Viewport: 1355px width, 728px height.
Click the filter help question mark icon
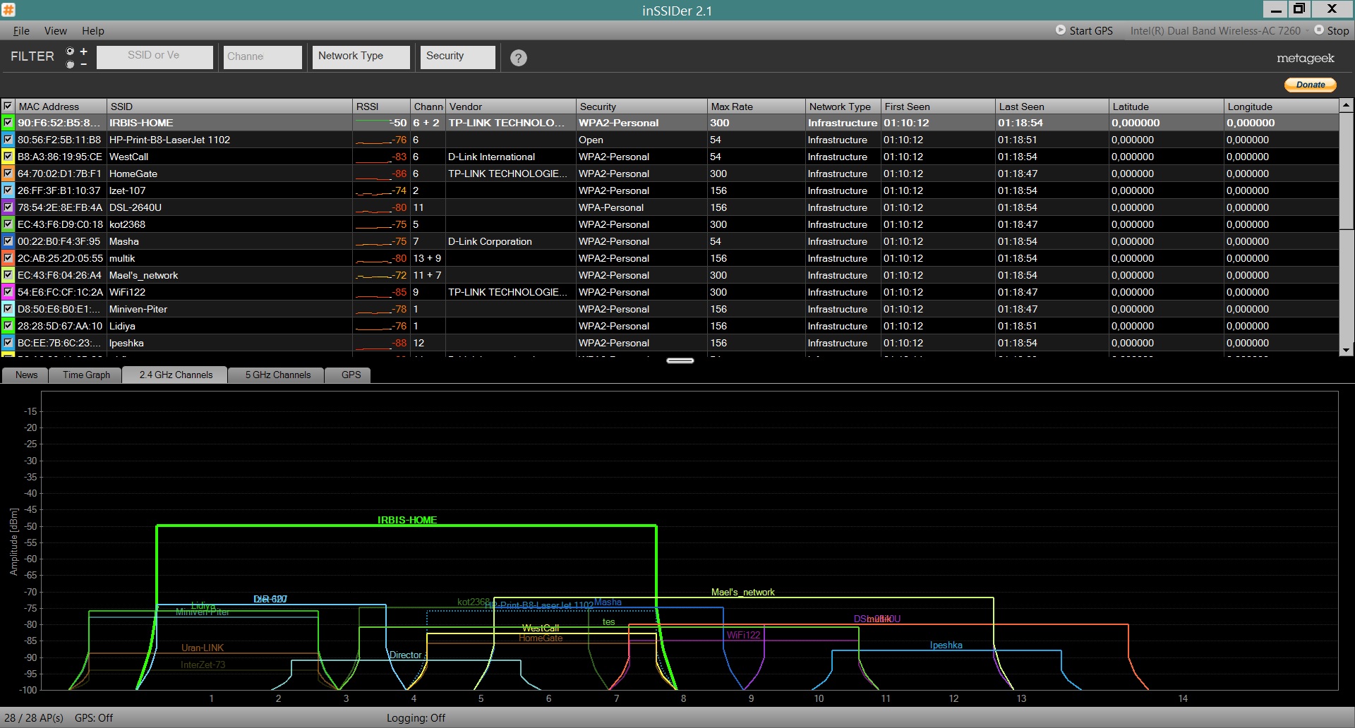click(518, 58)
